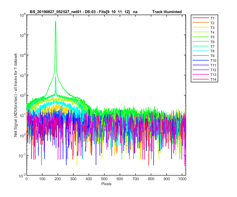Select the T10 legend entry
The image size is (237, 197).
204,61
